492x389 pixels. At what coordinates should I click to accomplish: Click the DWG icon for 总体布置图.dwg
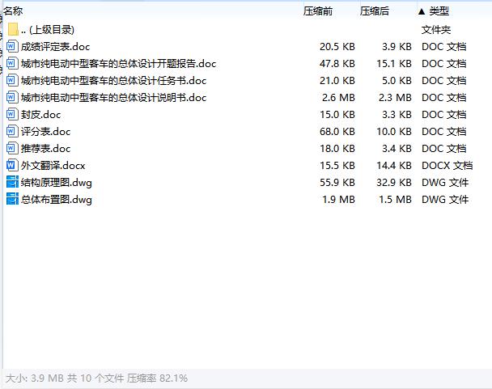[12, 199]
